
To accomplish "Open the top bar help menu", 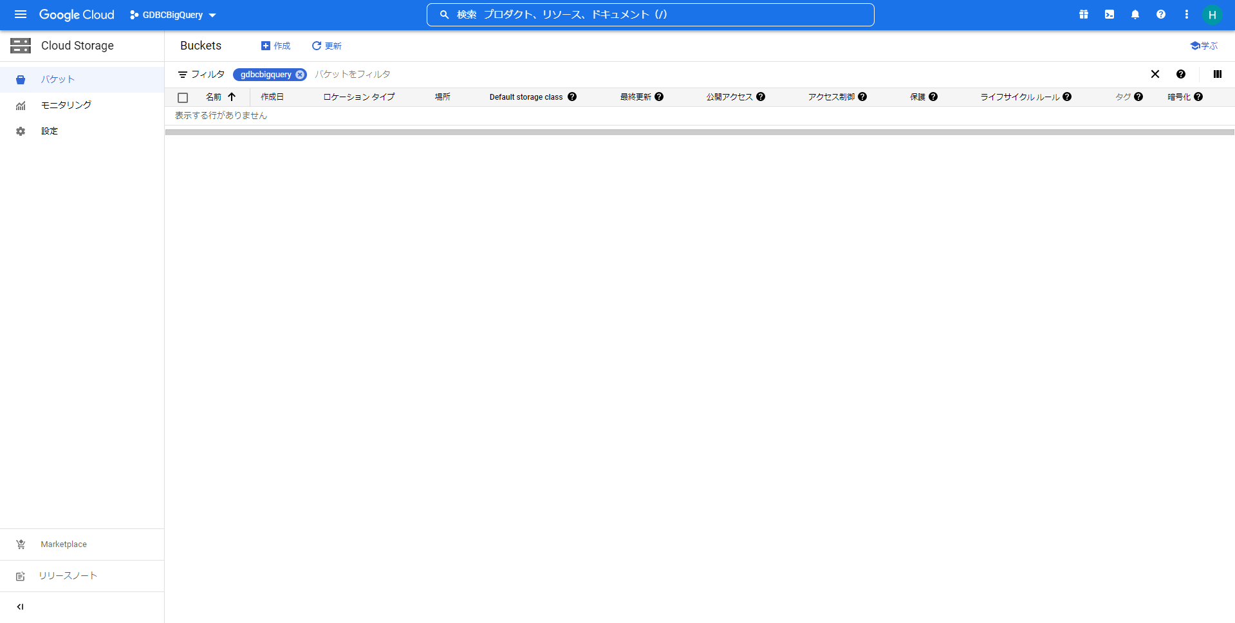I will [1161, 14].
